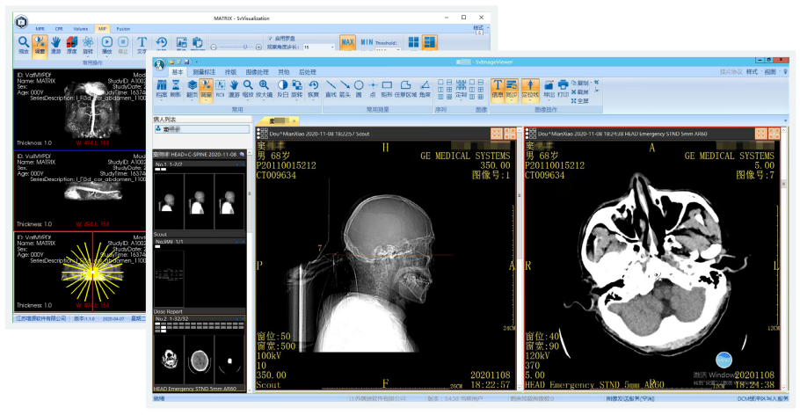Open dropdown arrow under 调窗 in SvImageViewer
The height and width of the screenshot is (415, 800).
(206, 100)
